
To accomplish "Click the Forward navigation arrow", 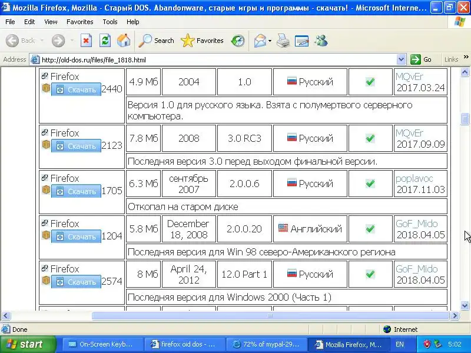I will click(x=58, y=41).
